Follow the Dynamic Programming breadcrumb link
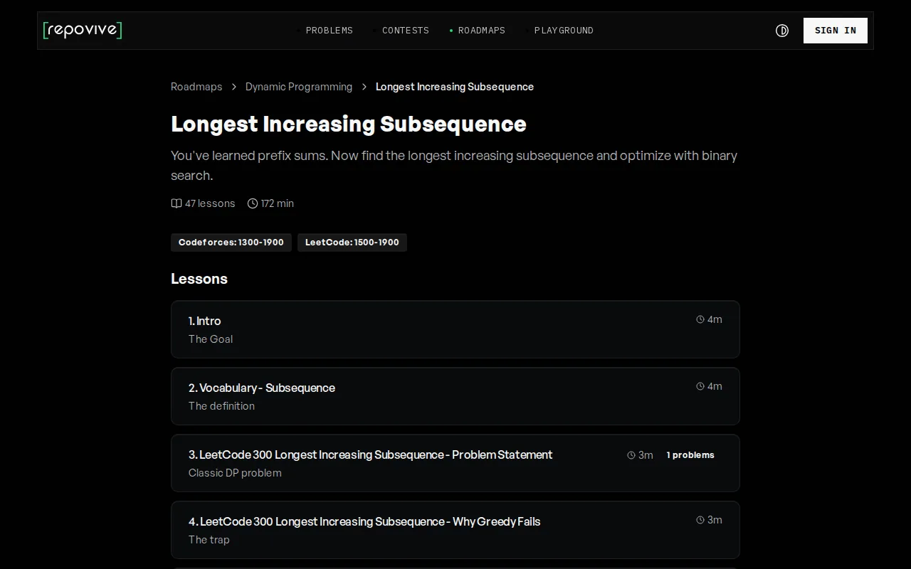Viewport: 911px width, 569px height. click(299, 87)
